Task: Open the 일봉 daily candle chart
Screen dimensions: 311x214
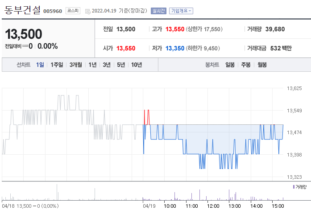Action: tap(230, 65)
